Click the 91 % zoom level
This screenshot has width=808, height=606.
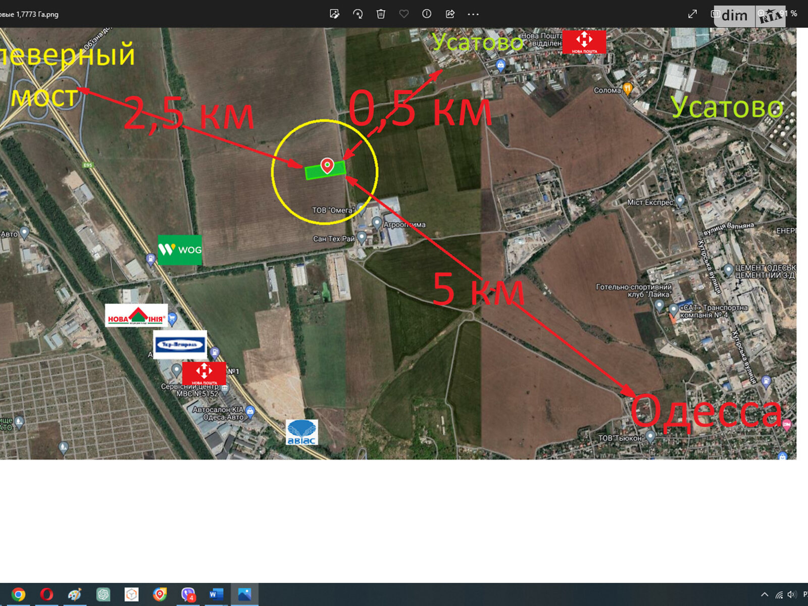click(x=789, y=14)
